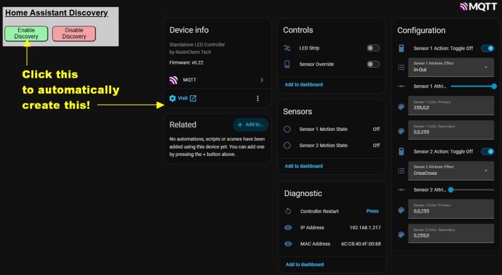The height and width of the screenshot is (275, 502).
Task: Click the Add to button in Related
Action: [x=250, y=125]
